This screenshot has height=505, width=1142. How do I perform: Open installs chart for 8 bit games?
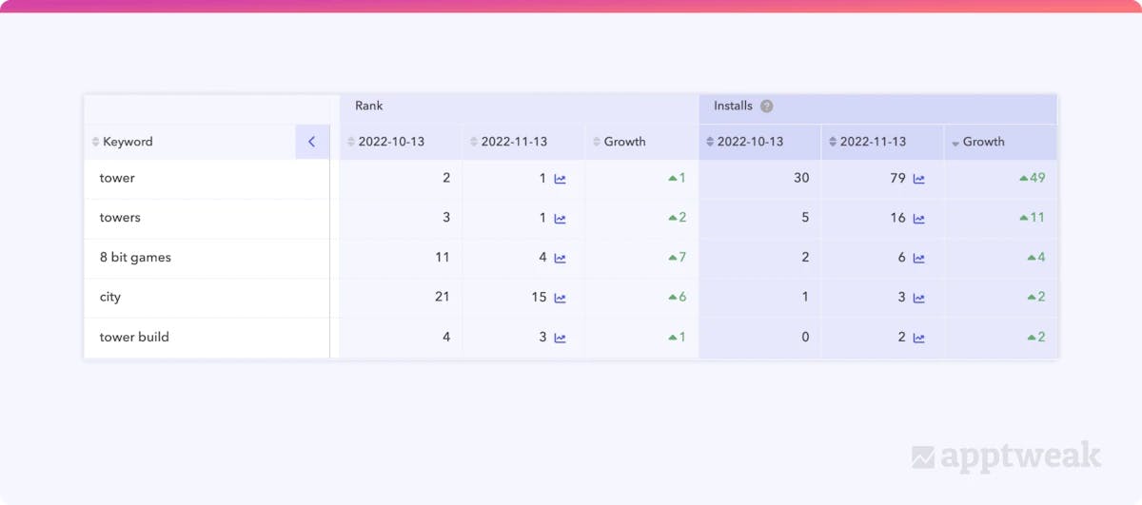point(918,258)
